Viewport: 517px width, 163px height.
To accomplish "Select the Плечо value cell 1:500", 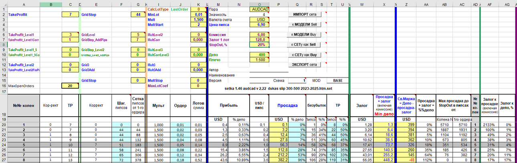I will [259, 60].
